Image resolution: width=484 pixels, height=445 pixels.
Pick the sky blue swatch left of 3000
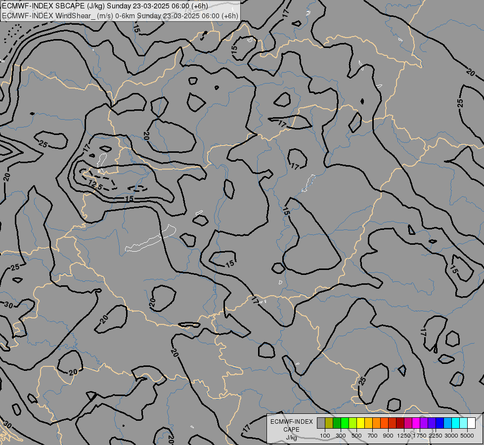click(x=447, y=423)
